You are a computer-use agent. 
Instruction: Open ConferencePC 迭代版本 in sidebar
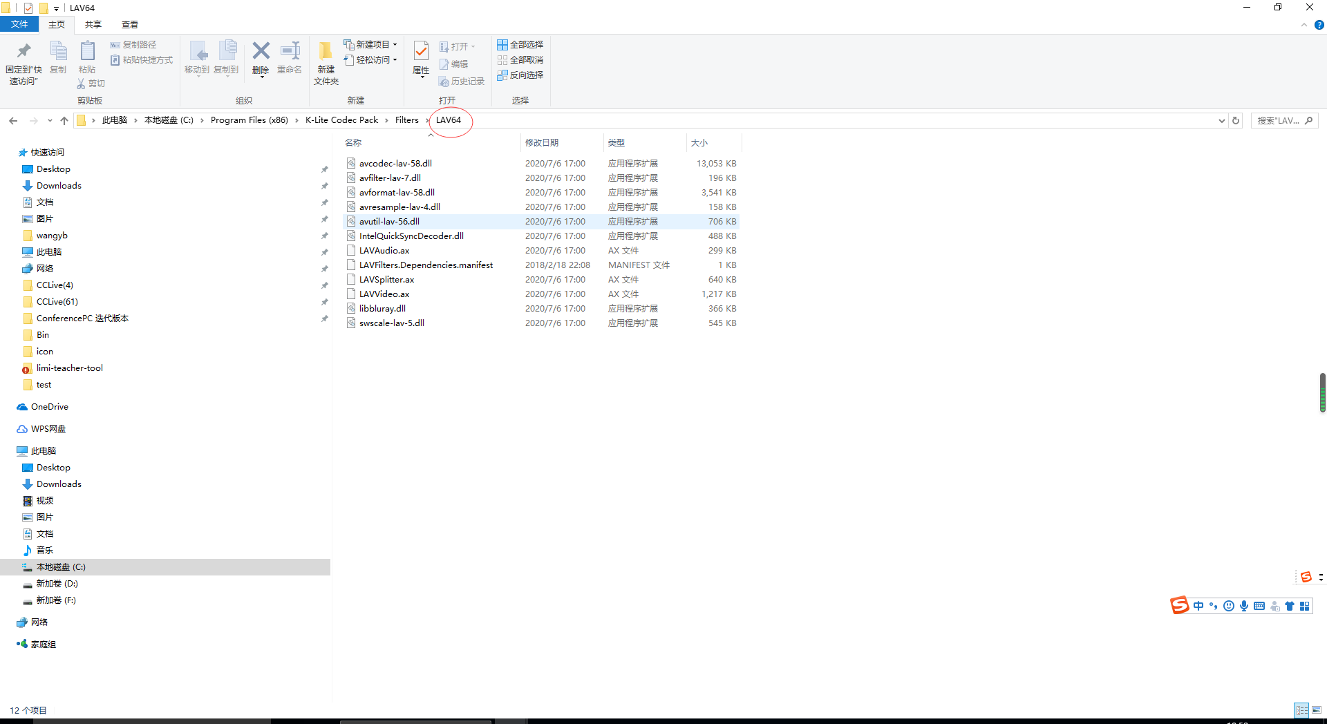[x=82, y=318]
